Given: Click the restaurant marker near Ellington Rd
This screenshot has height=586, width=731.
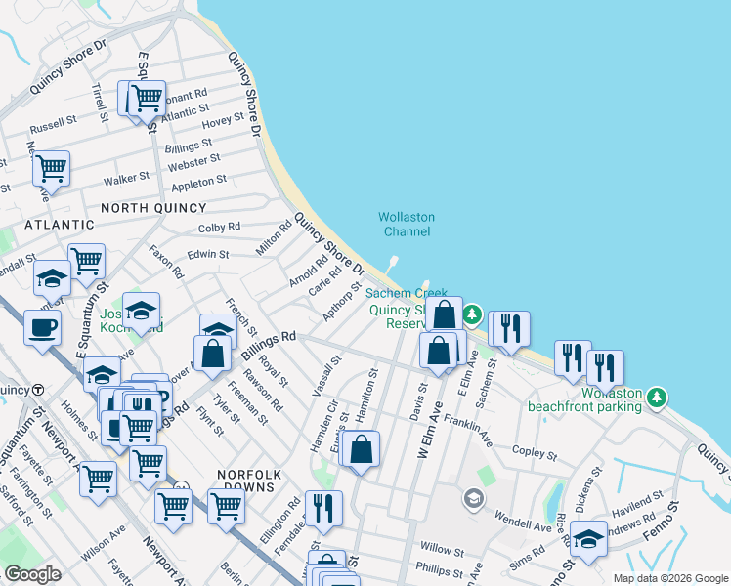Looking at the screenshot, I should pos(324,509).
